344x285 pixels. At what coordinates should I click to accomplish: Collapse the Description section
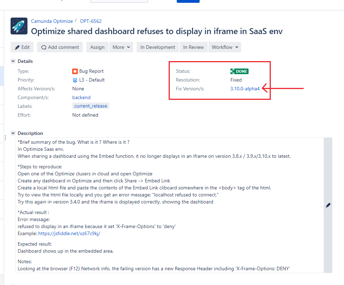click(x=13, y=133)
